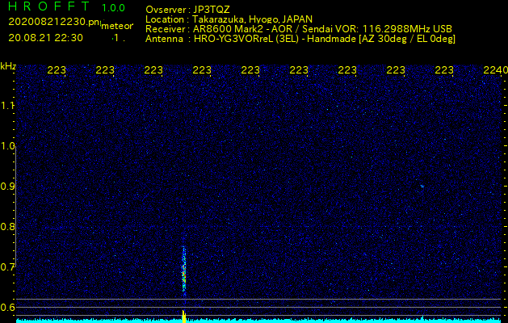Screen dimensions: 508x323
Task: Click the meteor counter label
Action: pos(116,24)
